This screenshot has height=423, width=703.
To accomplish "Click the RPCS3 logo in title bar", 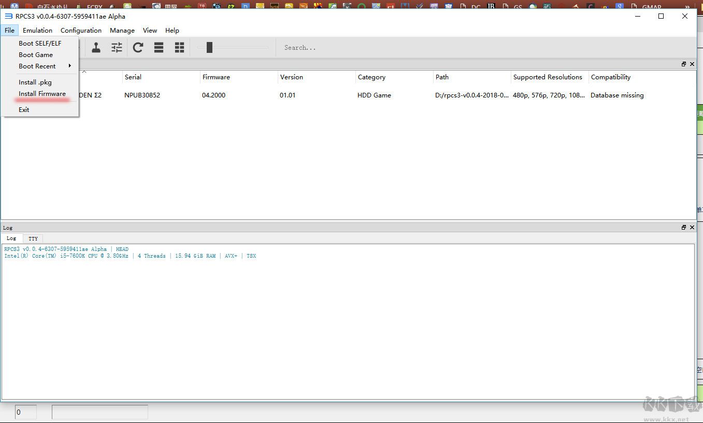I will [8, 16].
